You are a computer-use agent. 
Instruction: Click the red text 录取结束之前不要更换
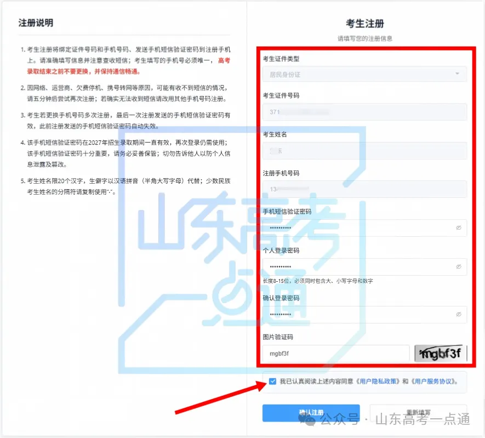pos(58,71)
